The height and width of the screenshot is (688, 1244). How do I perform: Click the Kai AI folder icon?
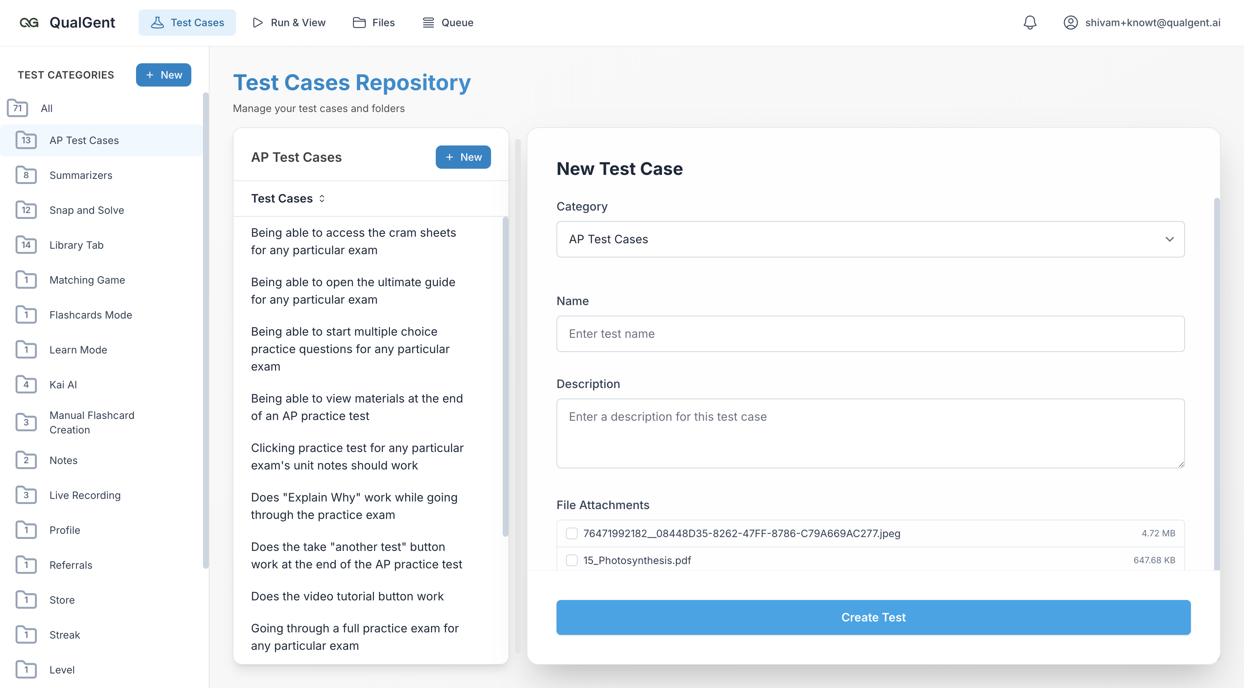tap(26, 384)
